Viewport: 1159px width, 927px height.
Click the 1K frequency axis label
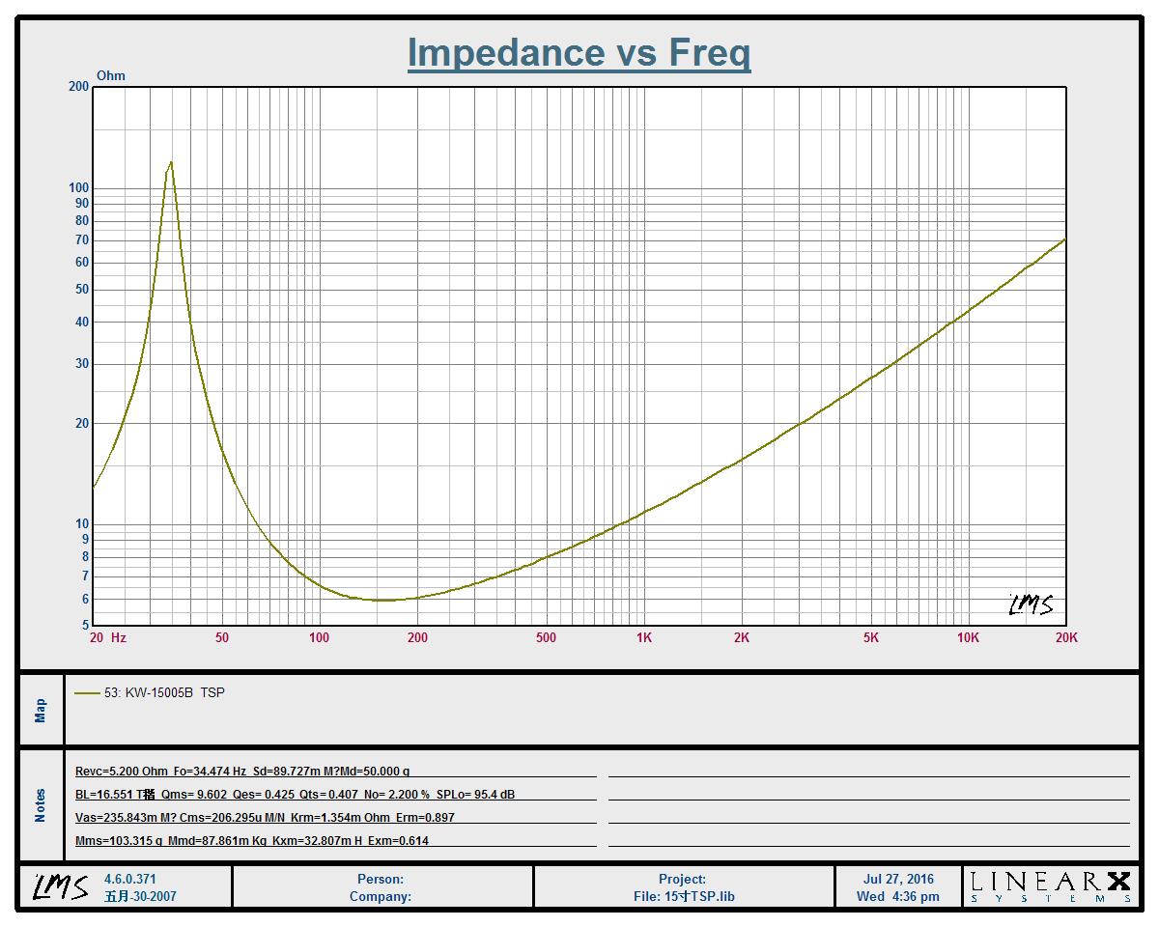coord(643,637)
